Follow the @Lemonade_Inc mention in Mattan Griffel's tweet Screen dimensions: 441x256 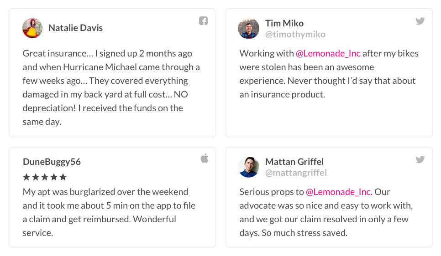(338, 192)
